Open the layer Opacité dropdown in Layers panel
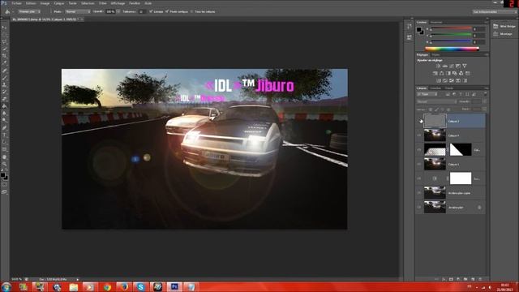The height and width of the screenshot is (292, 519). click(x=485, y=101)
